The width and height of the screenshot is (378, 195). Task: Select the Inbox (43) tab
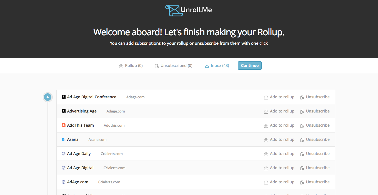pos(217,66)
